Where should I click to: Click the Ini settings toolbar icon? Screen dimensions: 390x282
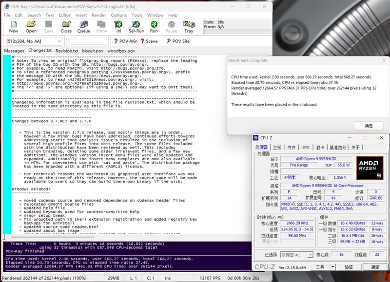pyautogui.click(x=118, y=24)
